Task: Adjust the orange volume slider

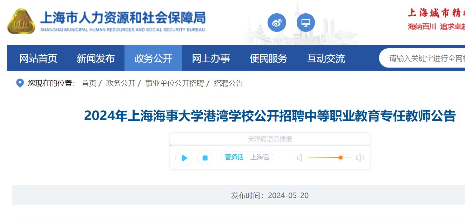Action: 329,158
